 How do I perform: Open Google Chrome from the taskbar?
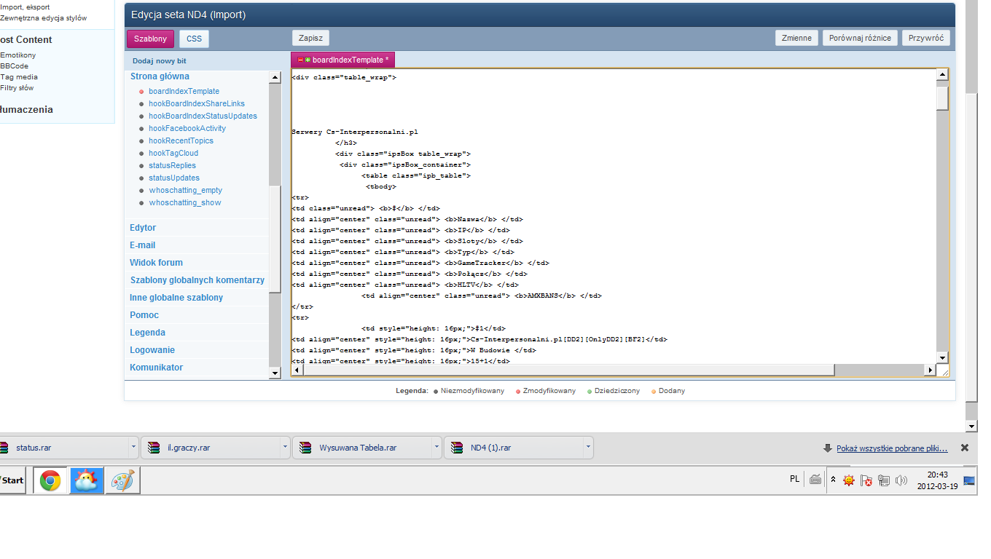(50, 480)
